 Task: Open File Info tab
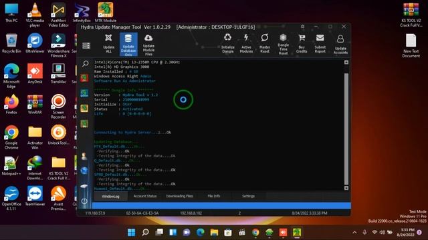coord(214,196)
